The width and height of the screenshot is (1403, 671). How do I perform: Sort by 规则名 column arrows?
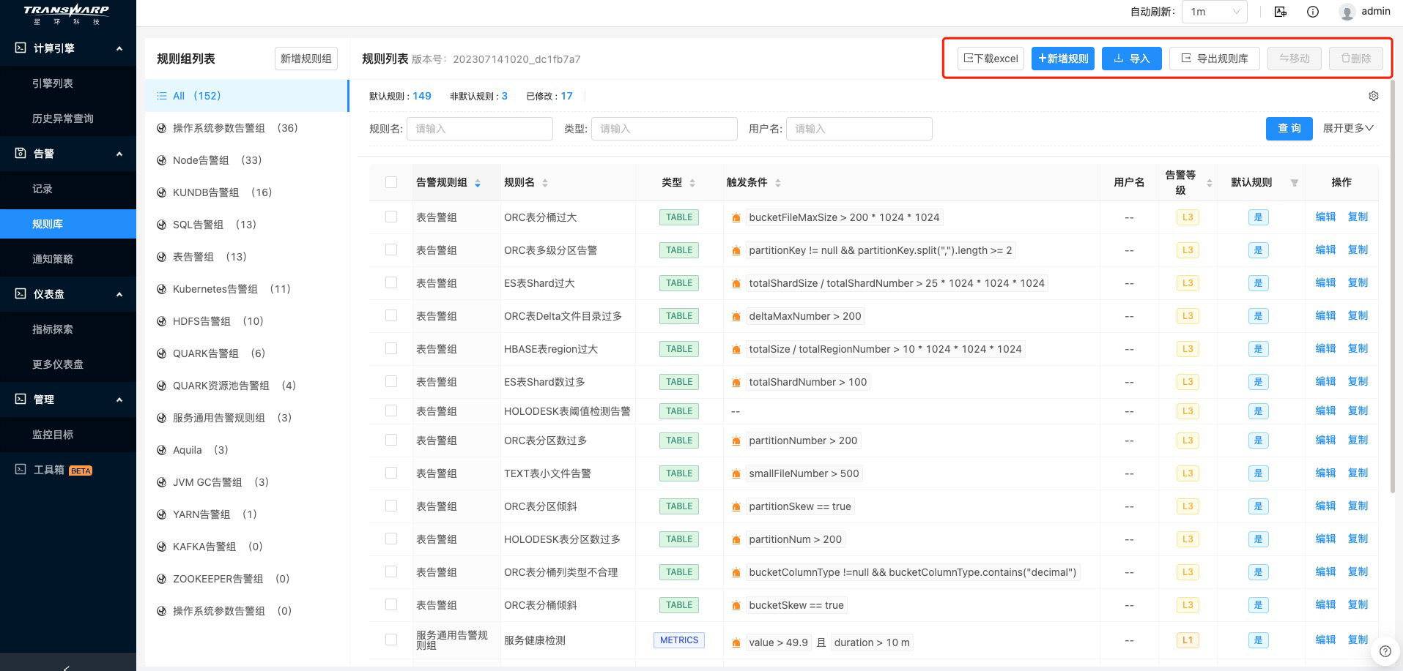[x=545, y=183]
